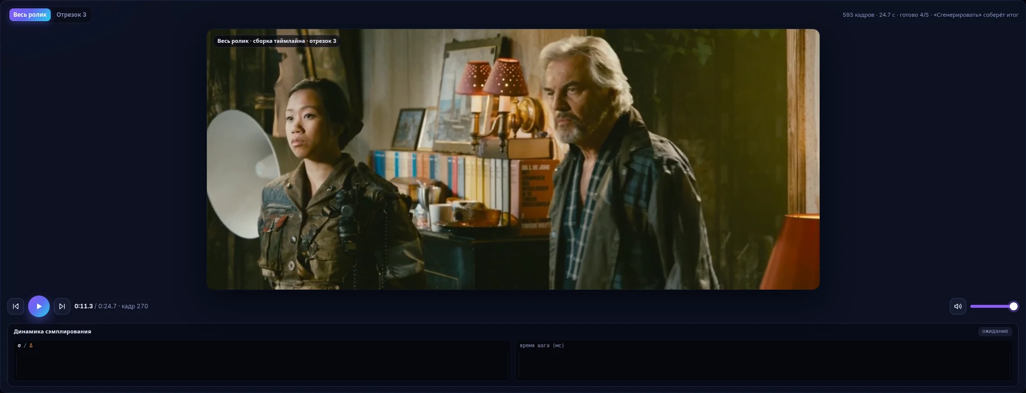Open the "Отрезок 3" tab
1026x393 pixels.
click(x=71, y=15)
